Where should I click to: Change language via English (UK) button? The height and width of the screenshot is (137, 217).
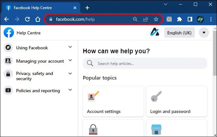pos(179,32)
